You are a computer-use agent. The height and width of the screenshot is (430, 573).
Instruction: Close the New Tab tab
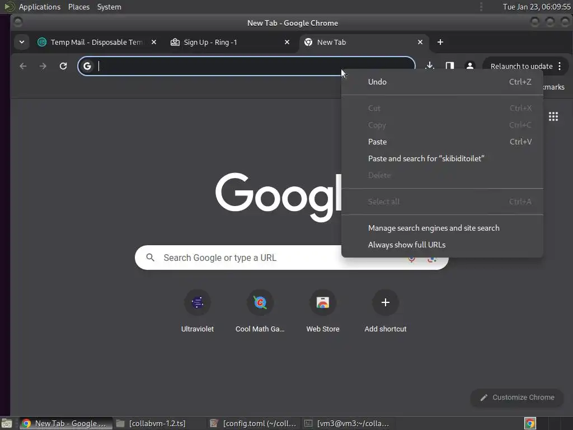[x=420, y=42]
